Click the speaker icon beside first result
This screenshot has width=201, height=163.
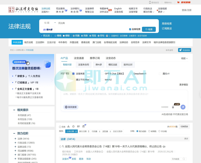[x=164, y=146]
